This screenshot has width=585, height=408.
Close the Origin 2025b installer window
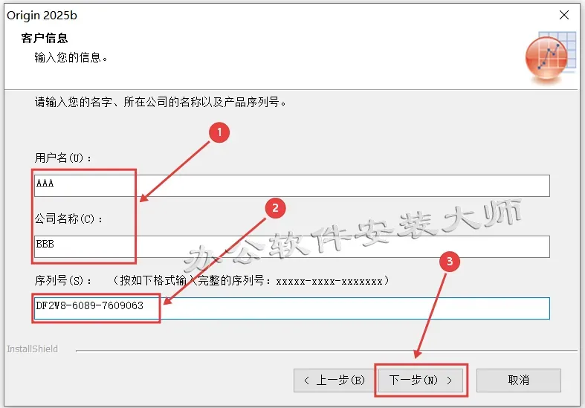point(564,15)
